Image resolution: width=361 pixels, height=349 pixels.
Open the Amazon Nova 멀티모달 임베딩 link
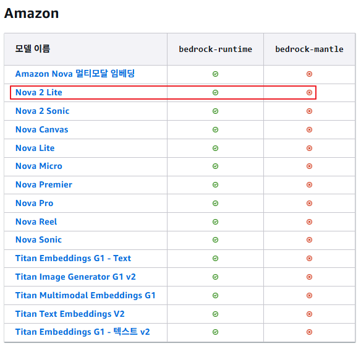click(75, 74)
